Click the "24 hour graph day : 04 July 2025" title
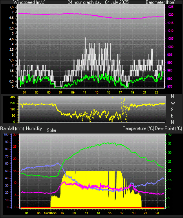 pos(98,2)
